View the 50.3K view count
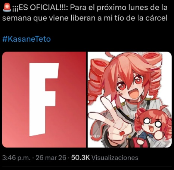The width and height of the screenshot is (174, 170). [80, 158]
